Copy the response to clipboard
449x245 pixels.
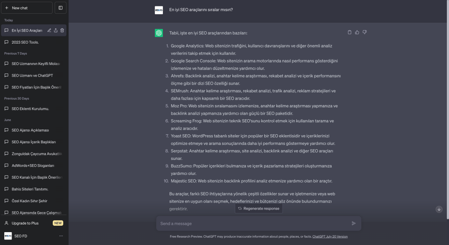[349, 32]
